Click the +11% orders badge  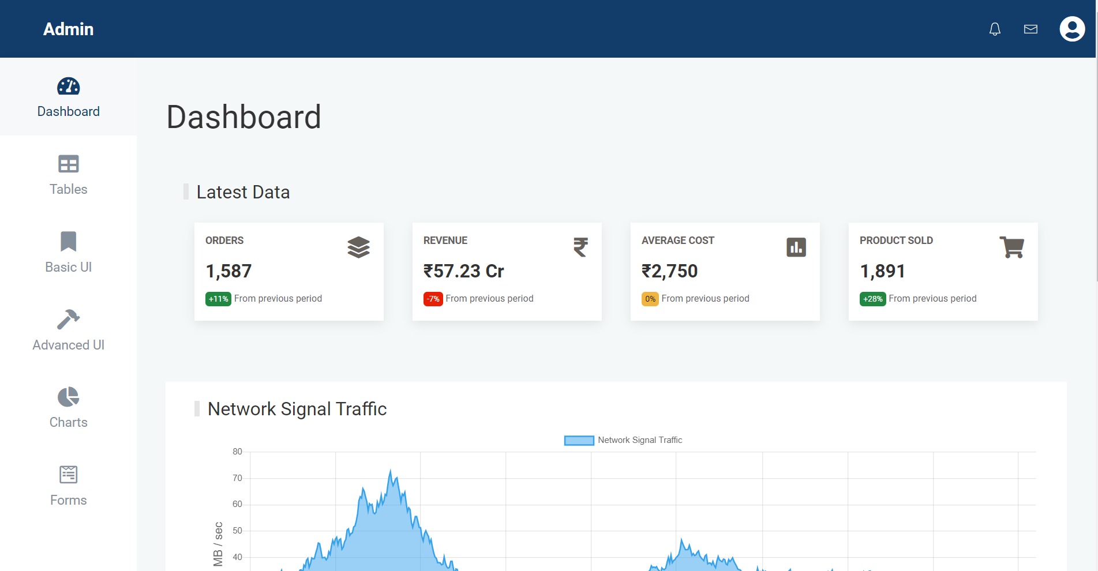click(x=218, y=299)
